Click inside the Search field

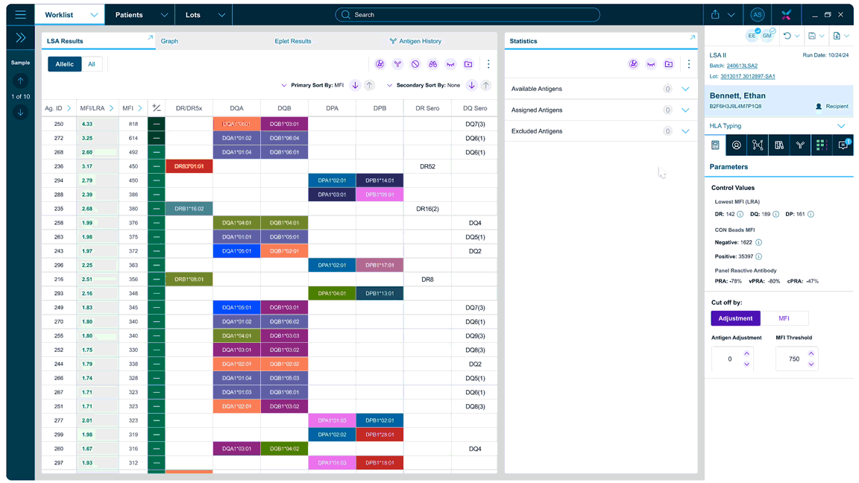(467, 14)
